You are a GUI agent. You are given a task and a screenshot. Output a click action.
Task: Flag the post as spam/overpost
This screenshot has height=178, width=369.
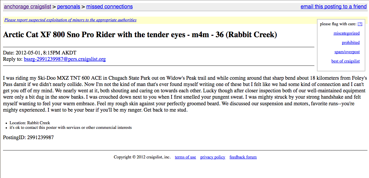tap(347, 52)
